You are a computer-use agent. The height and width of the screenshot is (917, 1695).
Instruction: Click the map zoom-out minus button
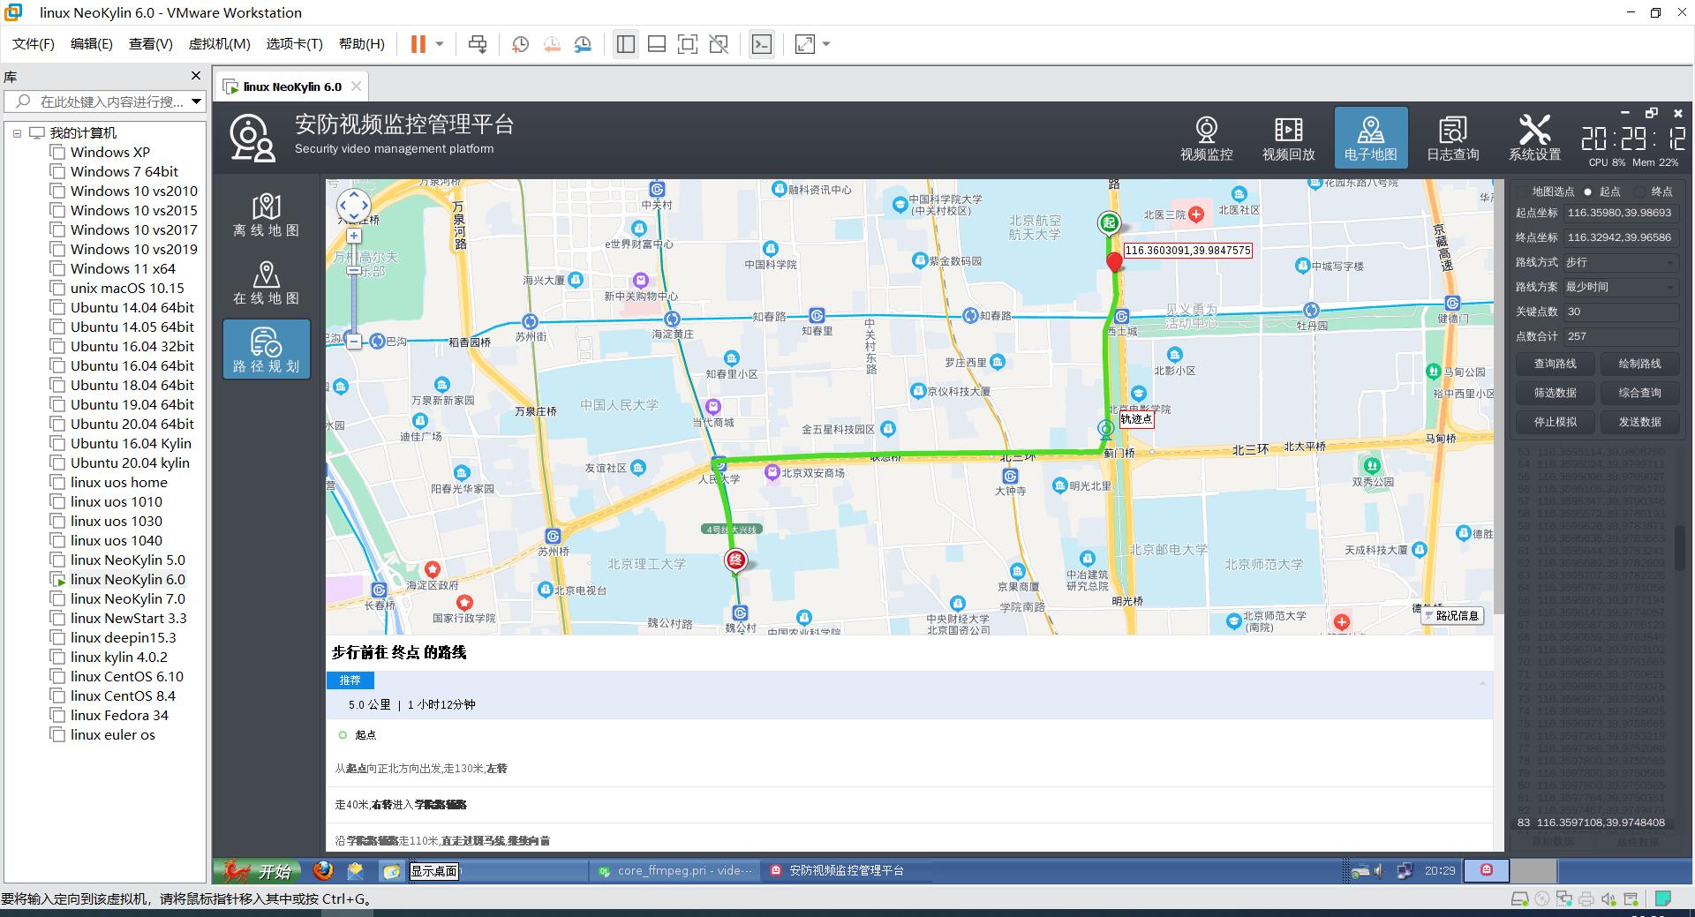pyautogui.click(x=353, y=341)
